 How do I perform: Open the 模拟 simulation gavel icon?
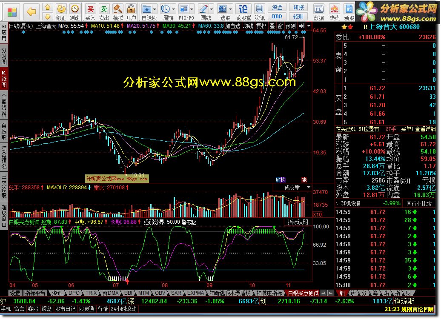(117, 12)
